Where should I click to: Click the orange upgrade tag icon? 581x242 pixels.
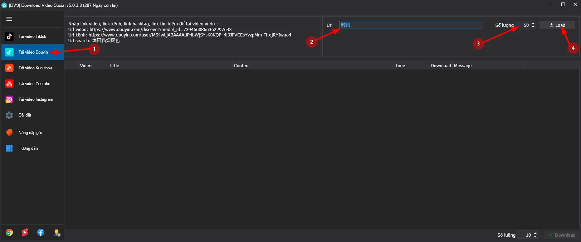click(x=9, y=133)
